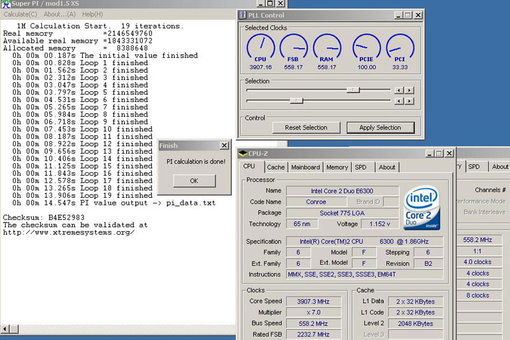The image size is (510, 340).
Task: Select the FSB clock gauge
Action: click(x=293, y=48)
